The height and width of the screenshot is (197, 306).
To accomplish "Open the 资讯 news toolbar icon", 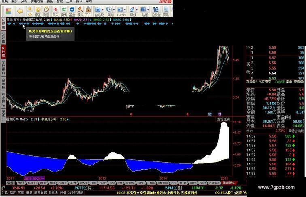I will [166, 11].
